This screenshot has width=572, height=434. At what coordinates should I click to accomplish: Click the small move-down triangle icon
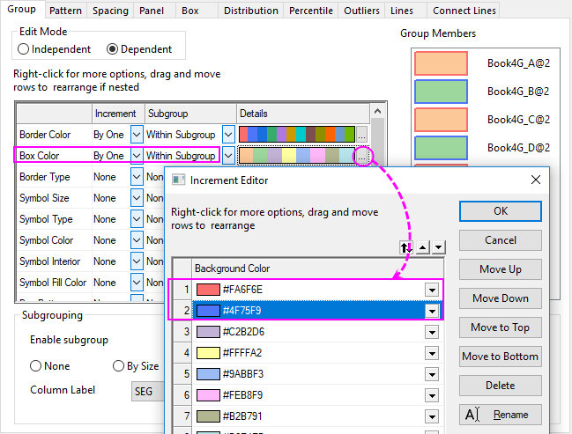coord(439,248)
